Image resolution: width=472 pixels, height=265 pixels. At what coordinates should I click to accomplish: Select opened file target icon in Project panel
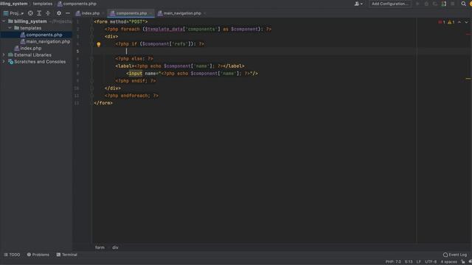click(30, 13)
